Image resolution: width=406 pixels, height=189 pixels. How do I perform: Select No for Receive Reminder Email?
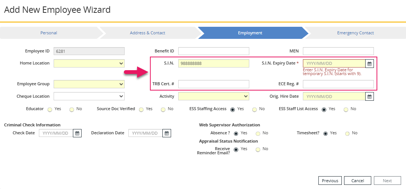click(x=258, y=150)
